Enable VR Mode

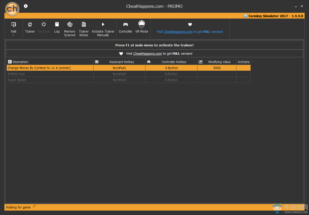click(142, 27)
